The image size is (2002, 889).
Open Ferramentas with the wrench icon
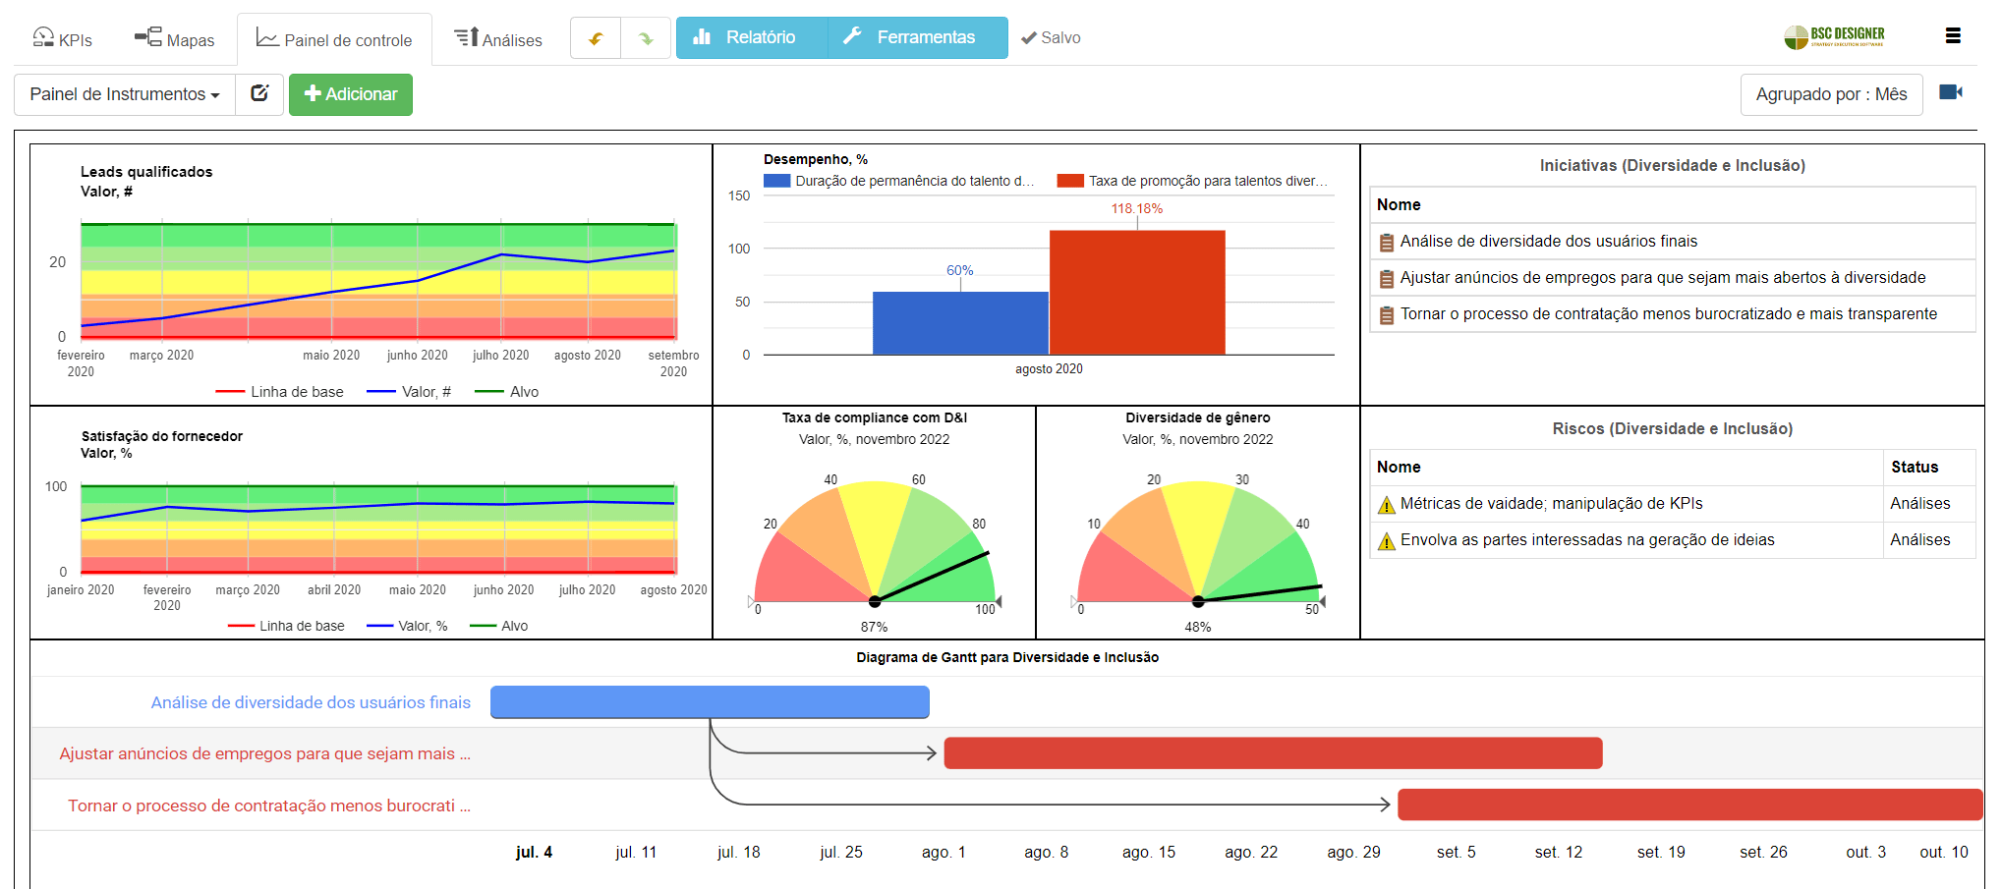(x=916, y=37)
